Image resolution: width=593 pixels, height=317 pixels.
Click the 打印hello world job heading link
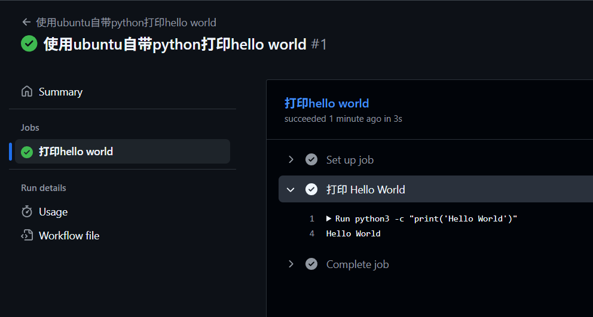(x=326, y=103)
